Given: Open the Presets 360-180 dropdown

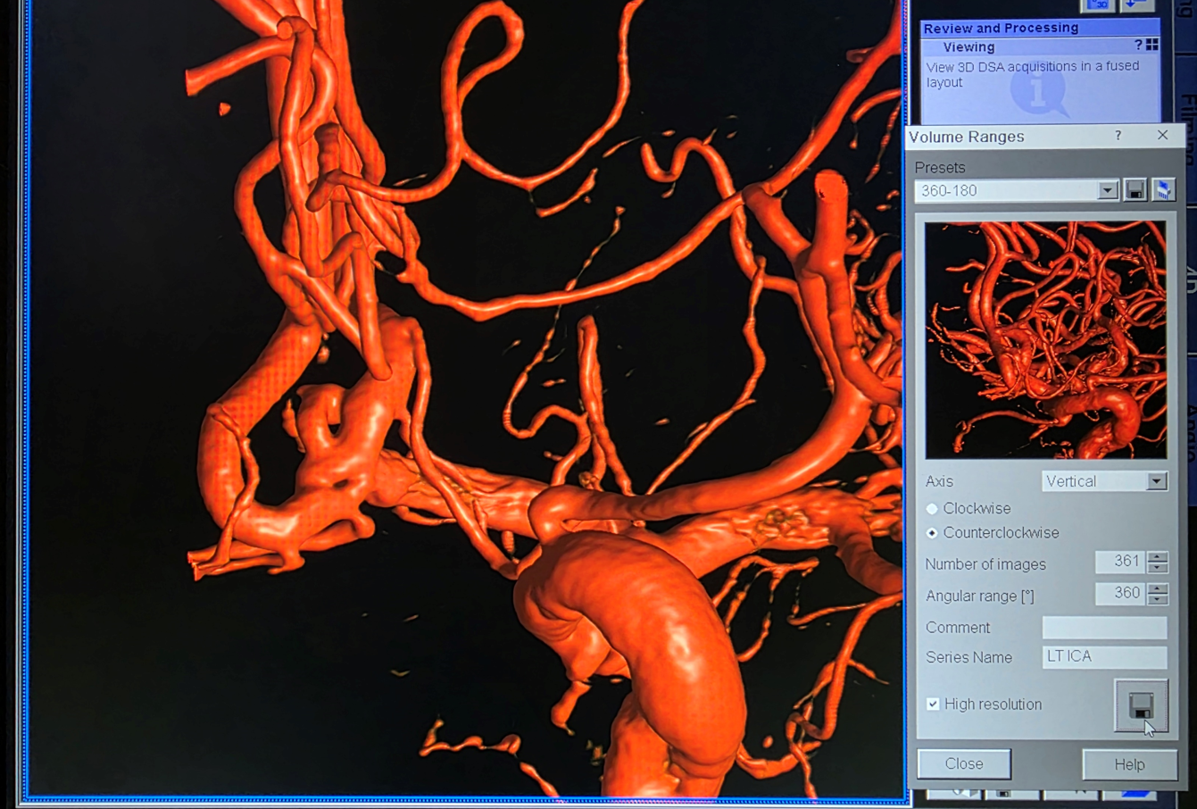Looking at the screenshot, I should point(1107,191).
